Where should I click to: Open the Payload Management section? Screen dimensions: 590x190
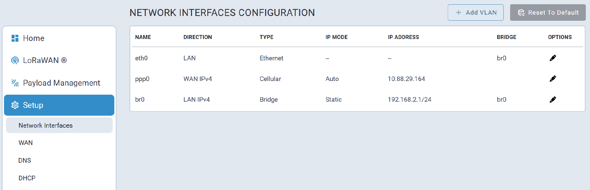coord(61,83)
